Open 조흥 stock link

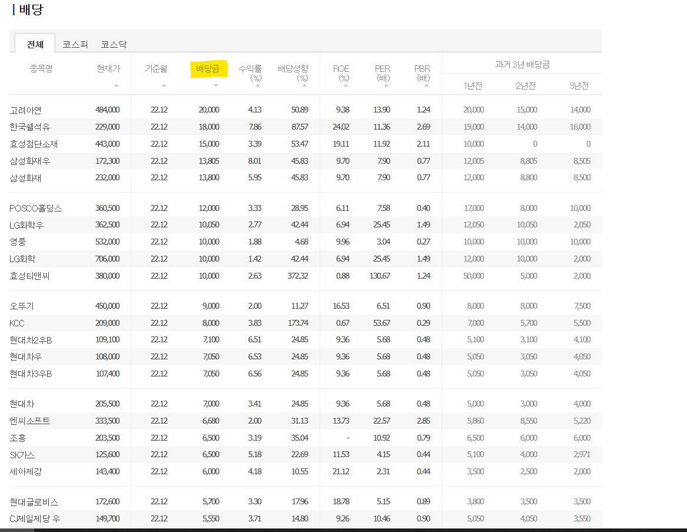point(18,438)
